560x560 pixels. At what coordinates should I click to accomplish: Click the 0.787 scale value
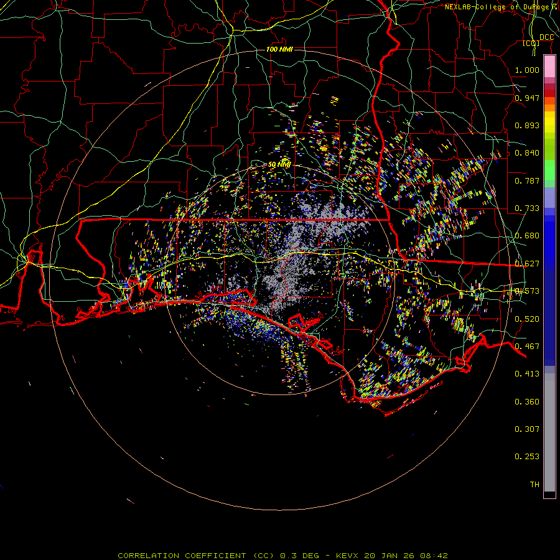point(527,180)
